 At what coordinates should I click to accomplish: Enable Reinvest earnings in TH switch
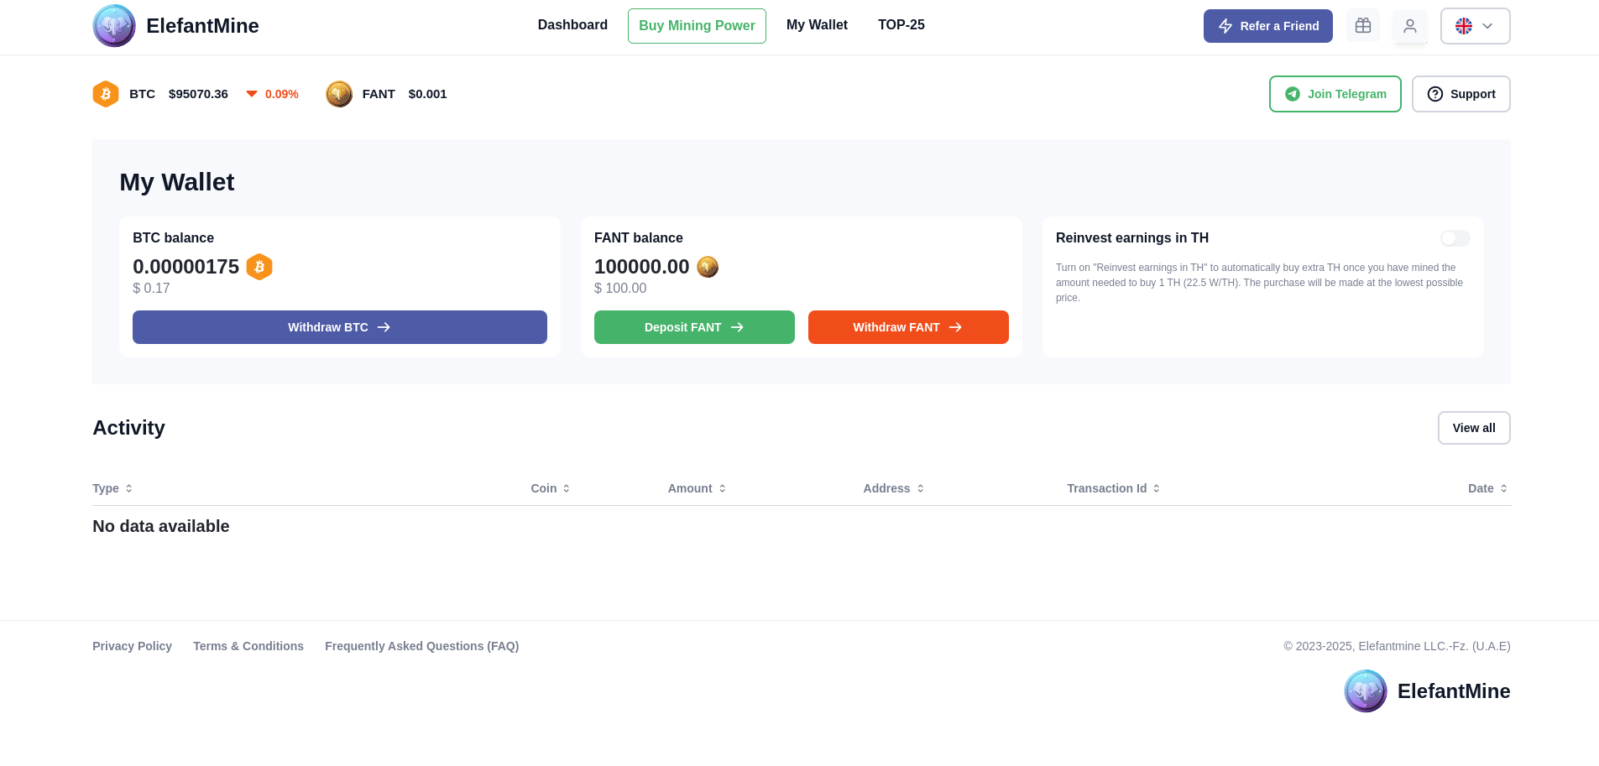tap(1455, 238)
